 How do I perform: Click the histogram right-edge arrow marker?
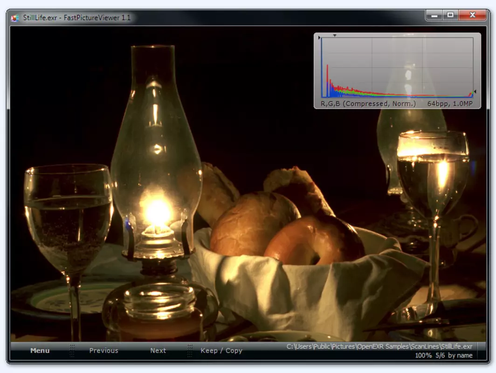pyautogui.click(x=475, y=91)
